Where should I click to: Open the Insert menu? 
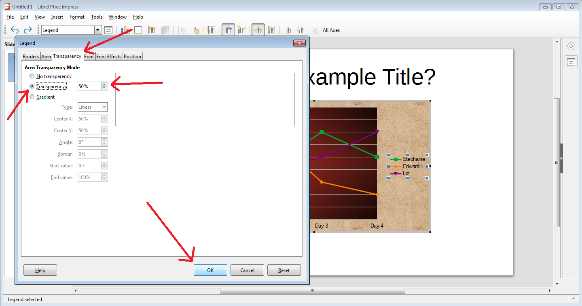[x=57, y=17]
